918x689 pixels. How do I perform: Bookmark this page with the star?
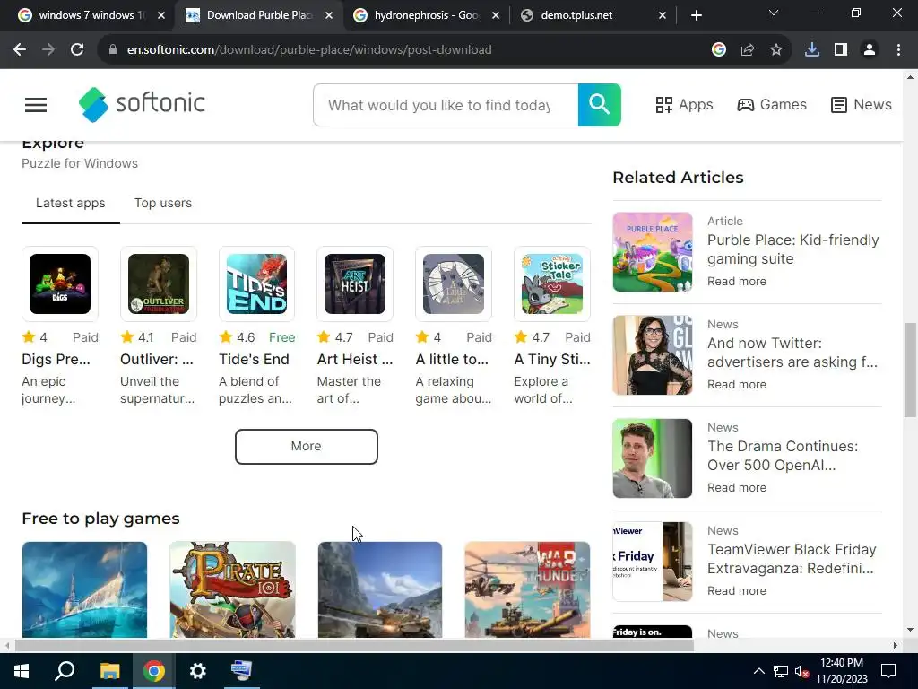pyautogui.click(x=776, y=50)
